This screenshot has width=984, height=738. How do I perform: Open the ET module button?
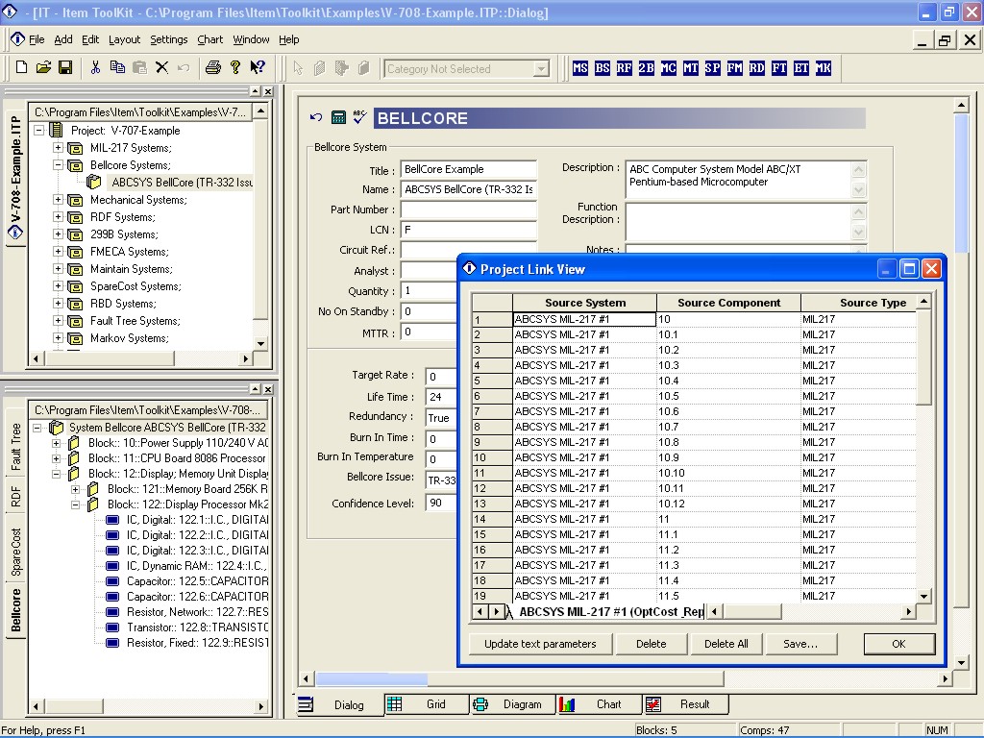point(801,68)
